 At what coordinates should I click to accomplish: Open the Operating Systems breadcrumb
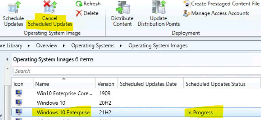[x=93, y=45]
